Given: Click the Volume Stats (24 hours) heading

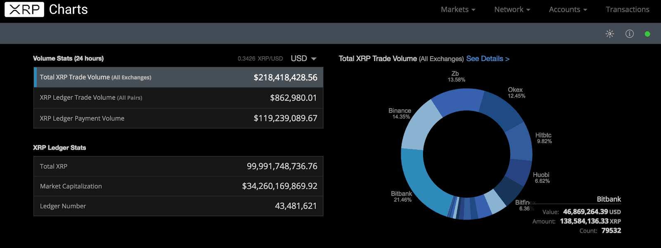Looking at the screenshot, I should tap(68, 59).
